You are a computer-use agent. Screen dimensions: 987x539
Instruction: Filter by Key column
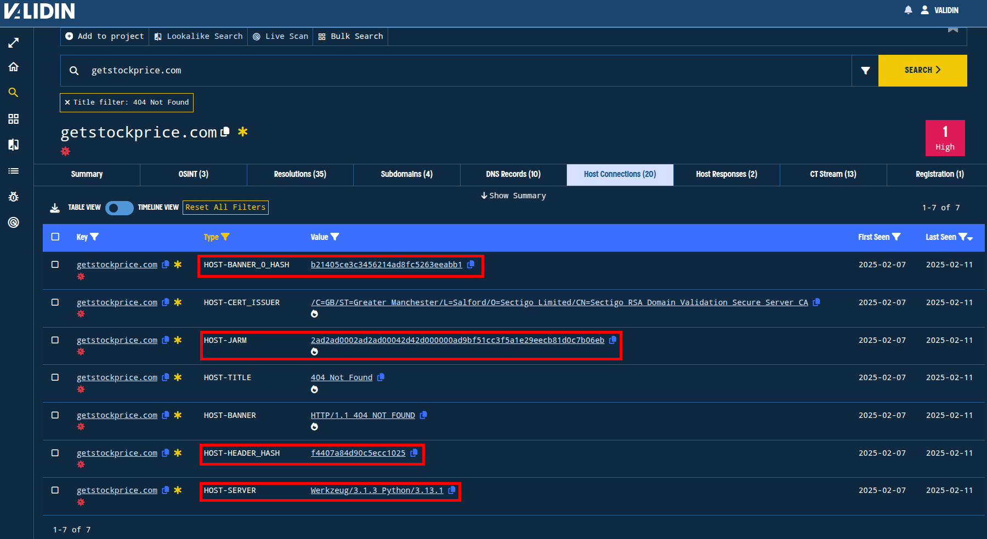[x=94, y=237]
